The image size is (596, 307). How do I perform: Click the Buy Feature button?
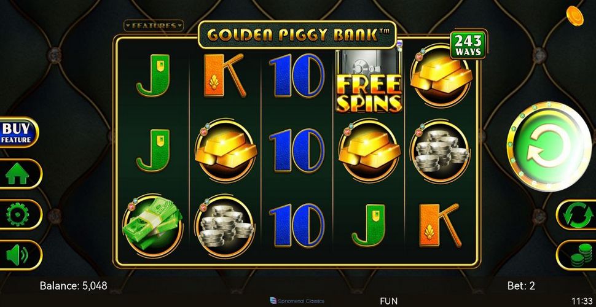pyautogui.click(x=17, y=133)
